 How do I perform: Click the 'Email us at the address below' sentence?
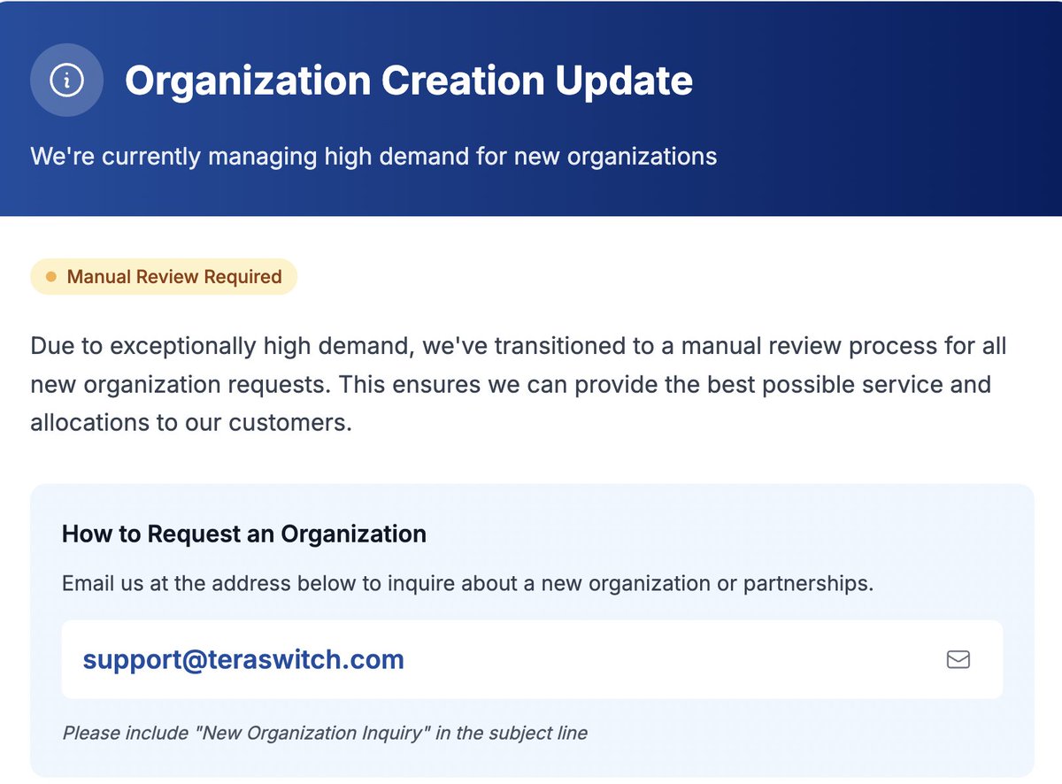(x=468, y=584)
